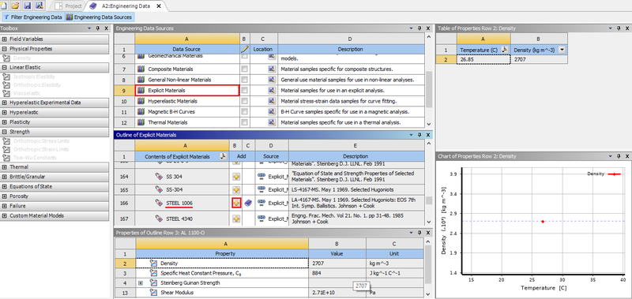632x299 pixels.
Task: Open the Toolbox panel dropdown menu arrow
Action: 89,28
